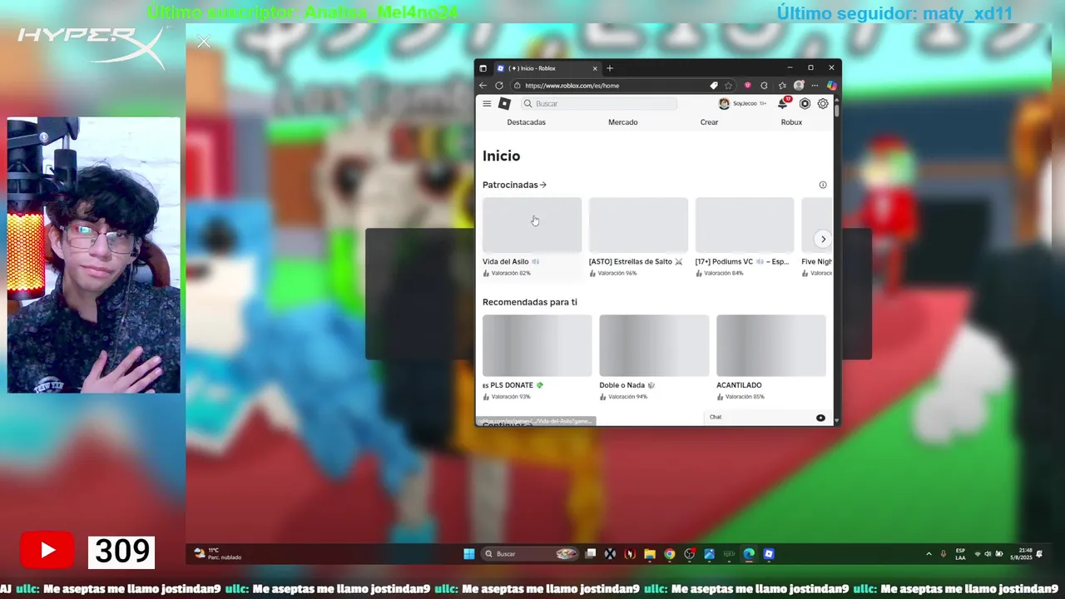This screenshot has height=599, width=1065.
Task: Click the browser address bar URL
Action: (x=572, y=86)
